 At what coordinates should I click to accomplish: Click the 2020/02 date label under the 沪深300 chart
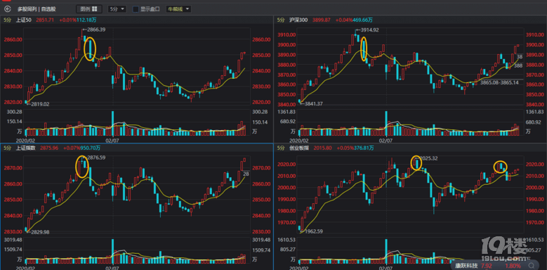click(x=299, y=140)
